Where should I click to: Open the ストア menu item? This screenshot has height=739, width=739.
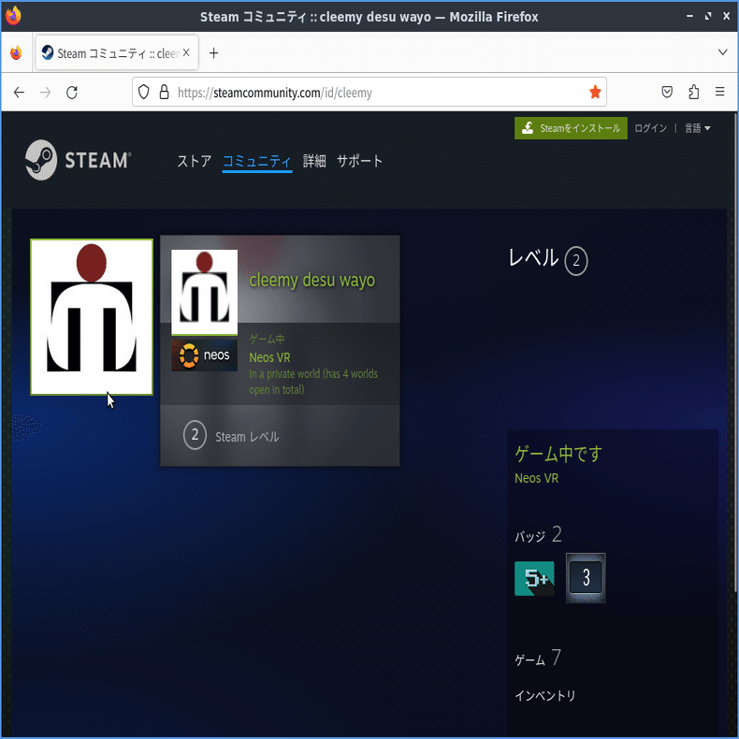(195, 161)
